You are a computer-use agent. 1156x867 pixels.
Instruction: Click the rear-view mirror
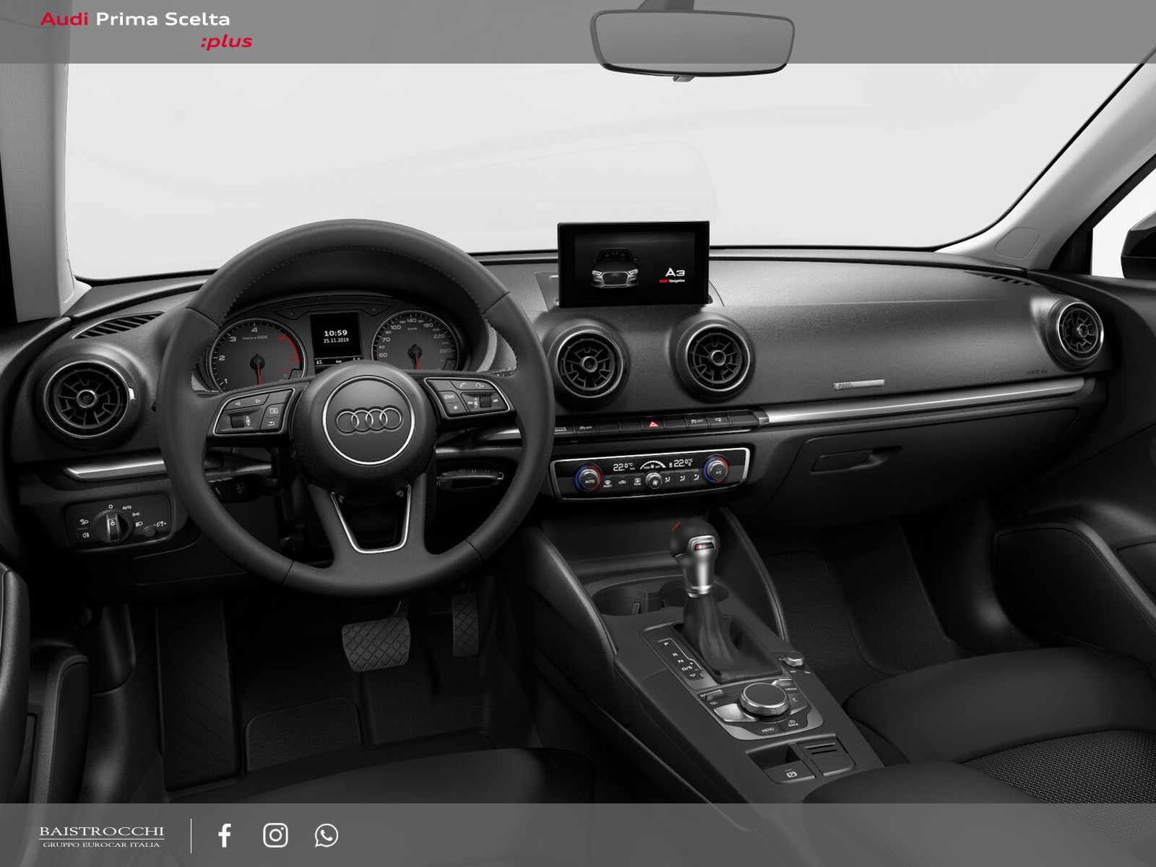click(x=692, y=40)
